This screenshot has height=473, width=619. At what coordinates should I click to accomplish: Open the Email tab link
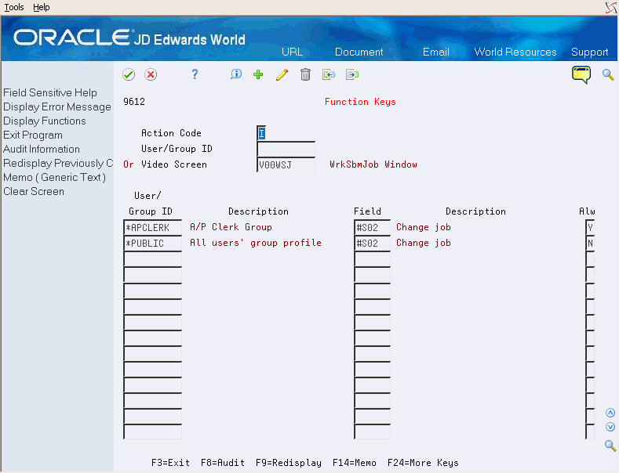436,52
